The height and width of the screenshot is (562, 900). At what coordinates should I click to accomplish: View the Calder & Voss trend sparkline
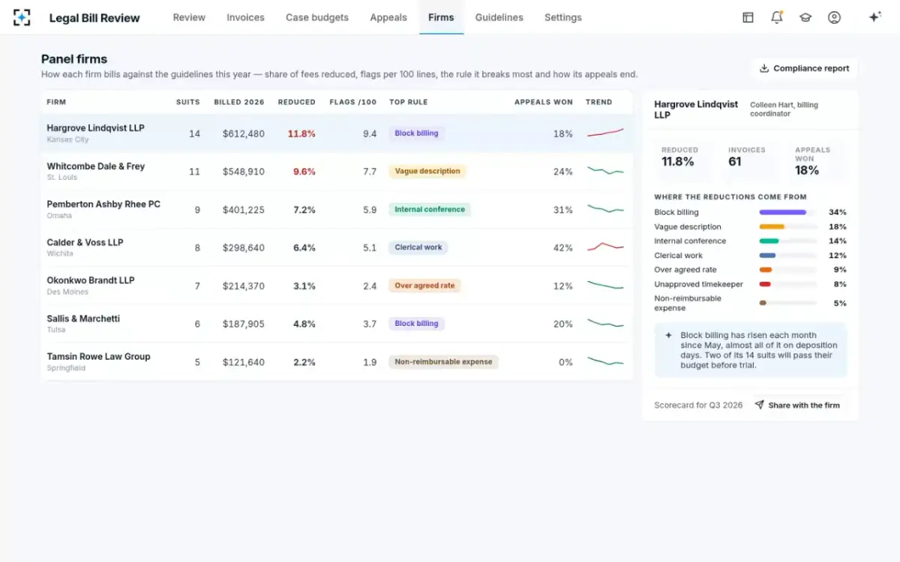point(605,247)
